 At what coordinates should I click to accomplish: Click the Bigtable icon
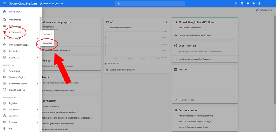5,103
